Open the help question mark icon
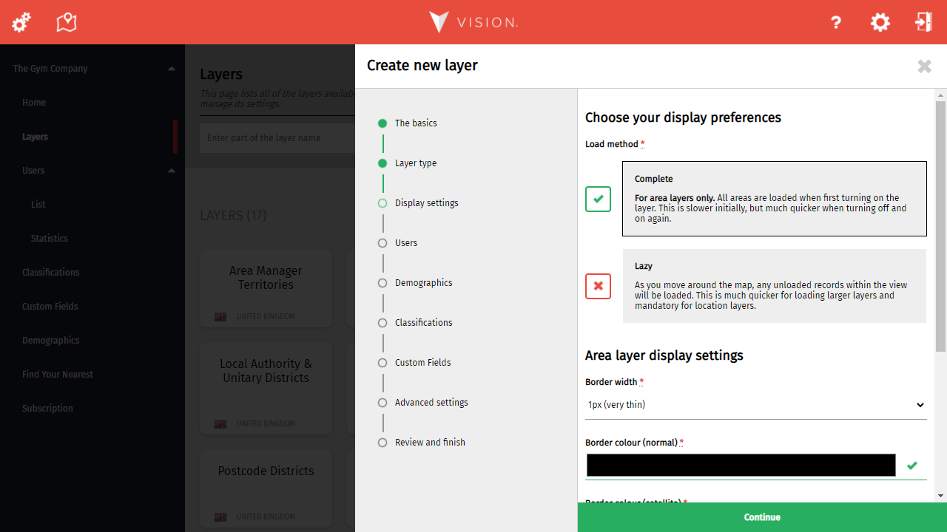 tap(836, 22)
